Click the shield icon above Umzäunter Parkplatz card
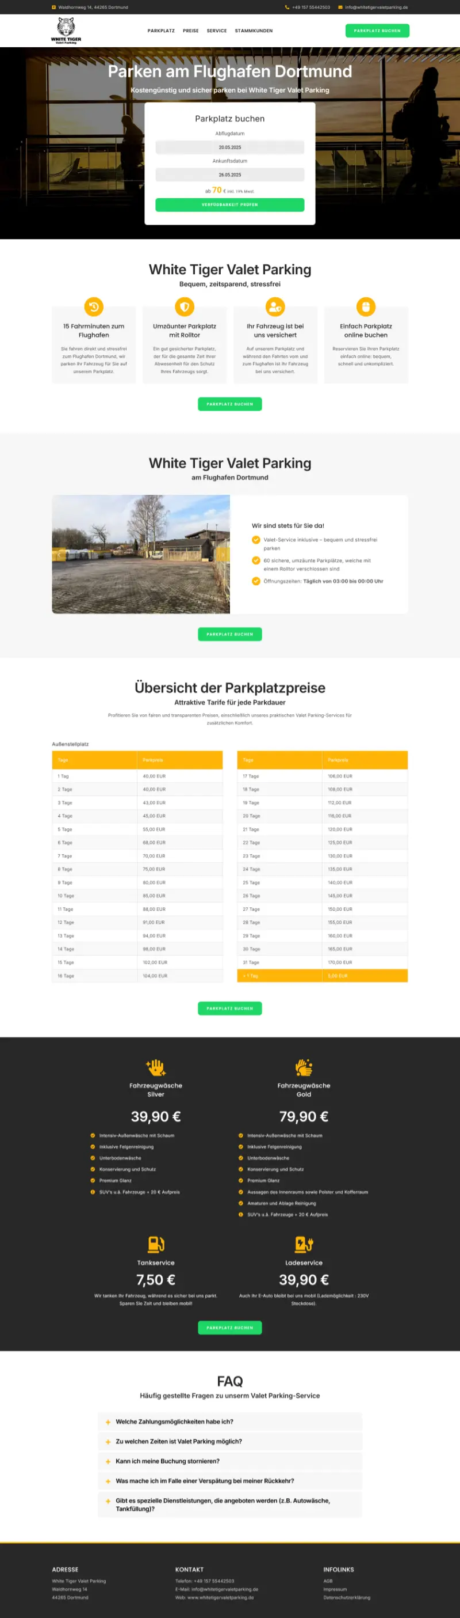 [x=184, y=306]
